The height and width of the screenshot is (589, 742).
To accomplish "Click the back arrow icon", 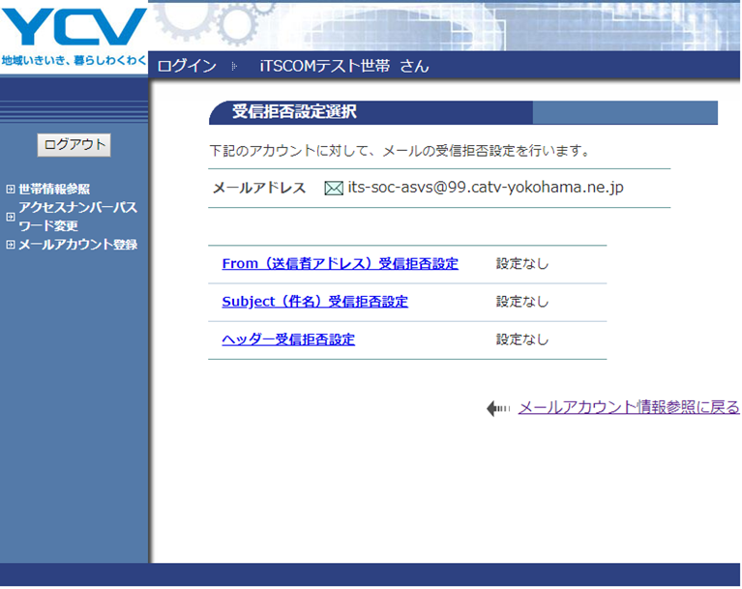I will tap(498, 408).
